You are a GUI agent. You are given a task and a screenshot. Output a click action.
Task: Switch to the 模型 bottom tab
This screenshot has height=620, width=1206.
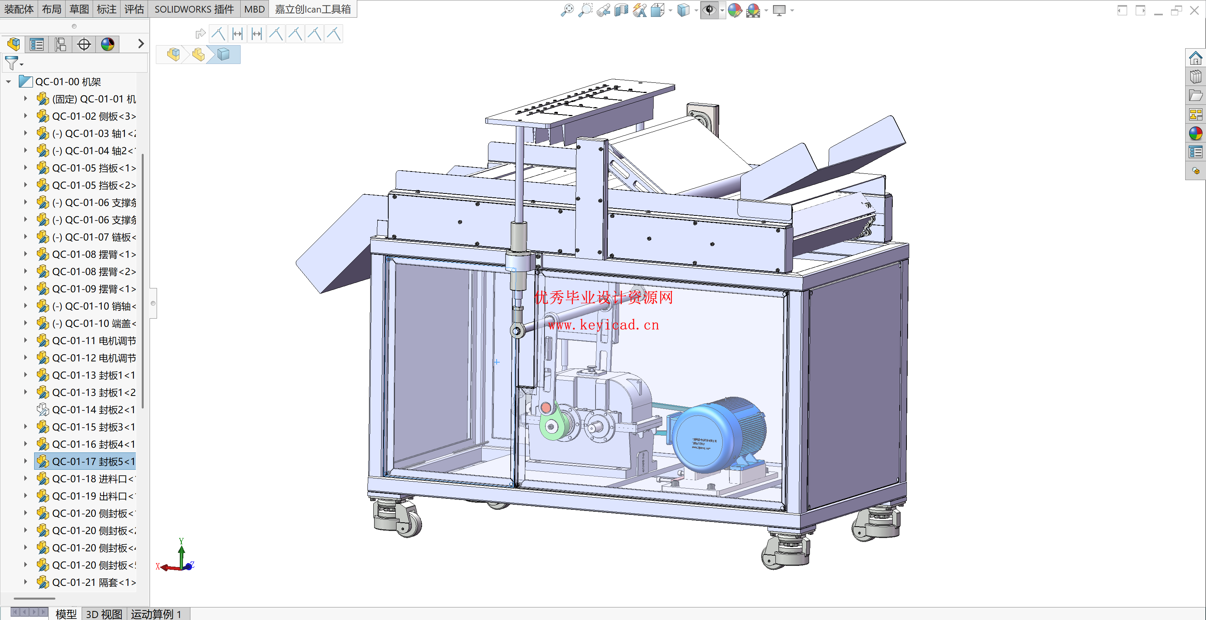click(x=66, y=613)
